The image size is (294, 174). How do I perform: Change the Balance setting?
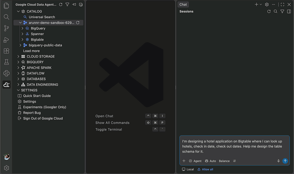(x=224, y=161)
